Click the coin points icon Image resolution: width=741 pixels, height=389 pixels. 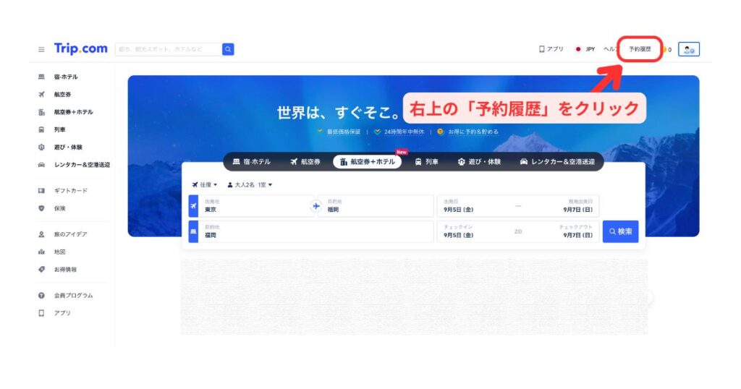[666, 50]
